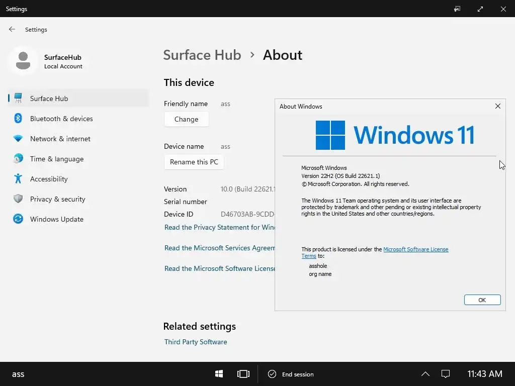Expand the taskbar up-arrow tray

pyautogui.click(x=425, y=374)
